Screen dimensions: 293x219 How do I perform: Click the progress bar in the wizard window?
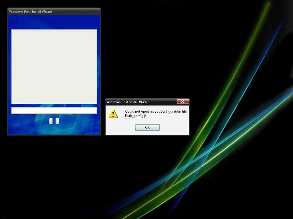click(x=54, y=110)
